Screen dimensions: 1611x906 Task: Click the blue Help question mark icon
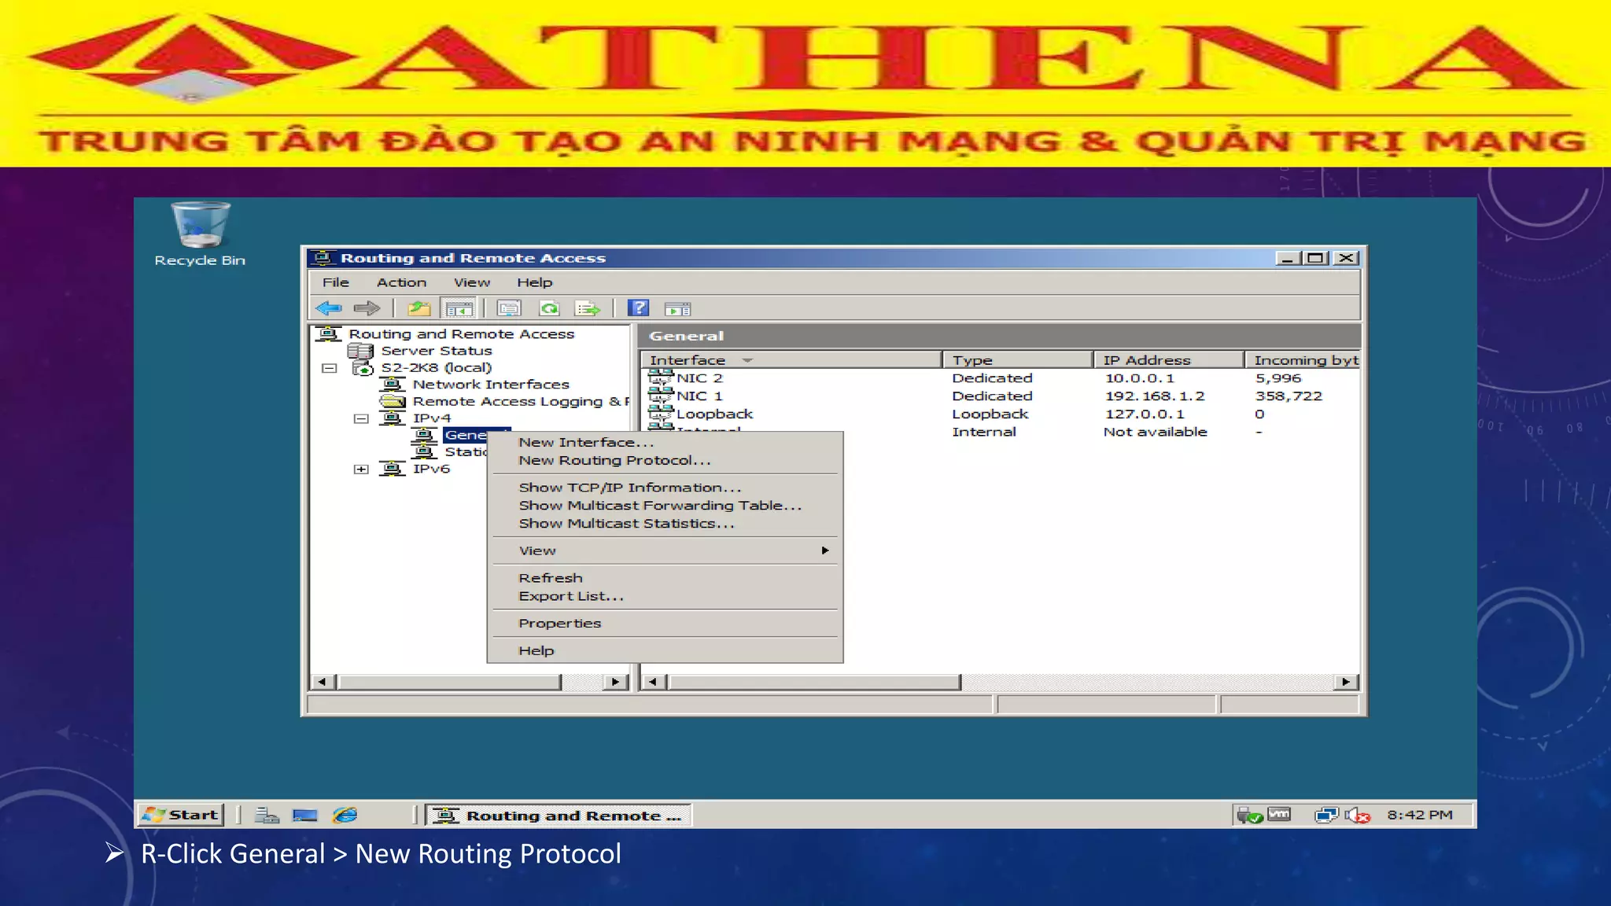point(639,308)
